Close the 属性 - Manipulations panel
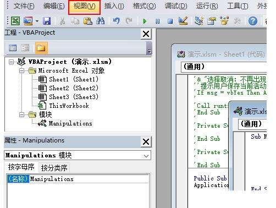The height and width of the screenshot is (208, 276). pyautogui.click(x=146, y=141)
